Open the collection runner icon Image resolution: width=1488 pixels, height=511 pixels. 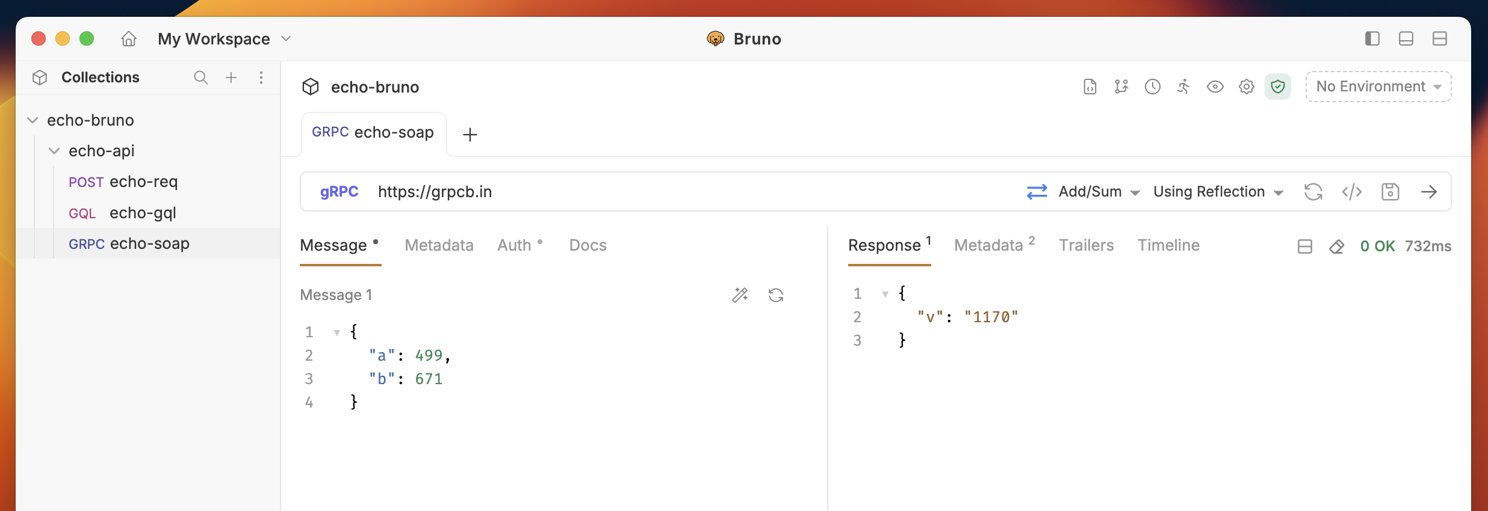(1183, 87)
